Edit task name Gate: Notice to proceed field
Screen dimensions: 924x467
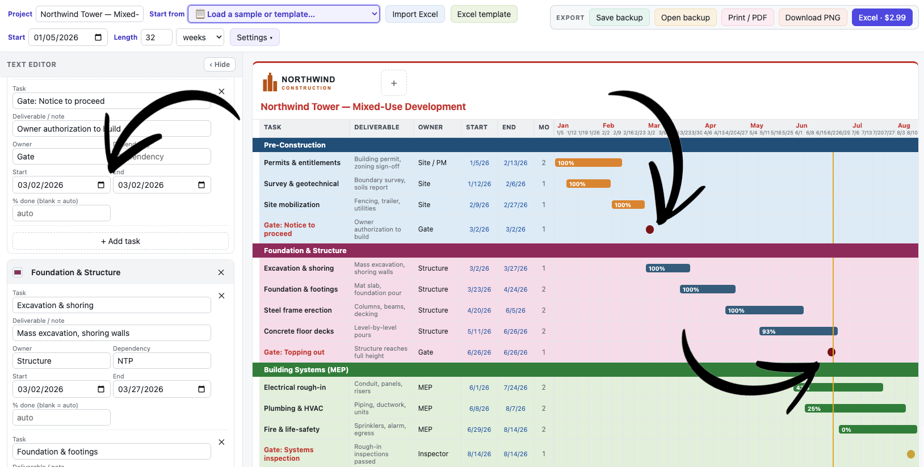(x=112, y=101)
